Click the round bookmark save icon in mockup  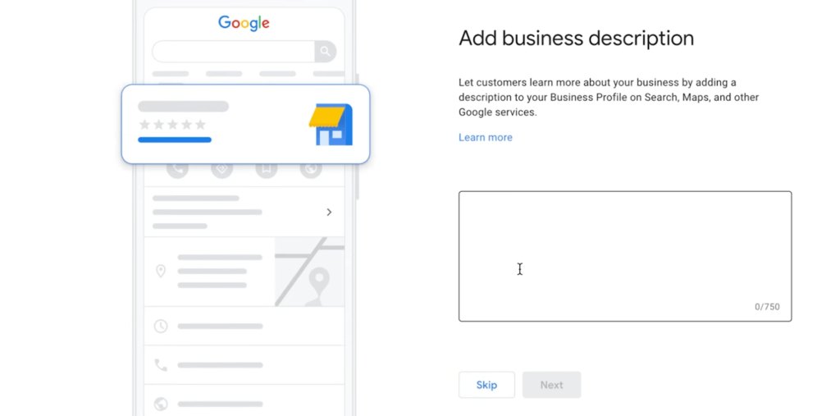click(267, 169)
